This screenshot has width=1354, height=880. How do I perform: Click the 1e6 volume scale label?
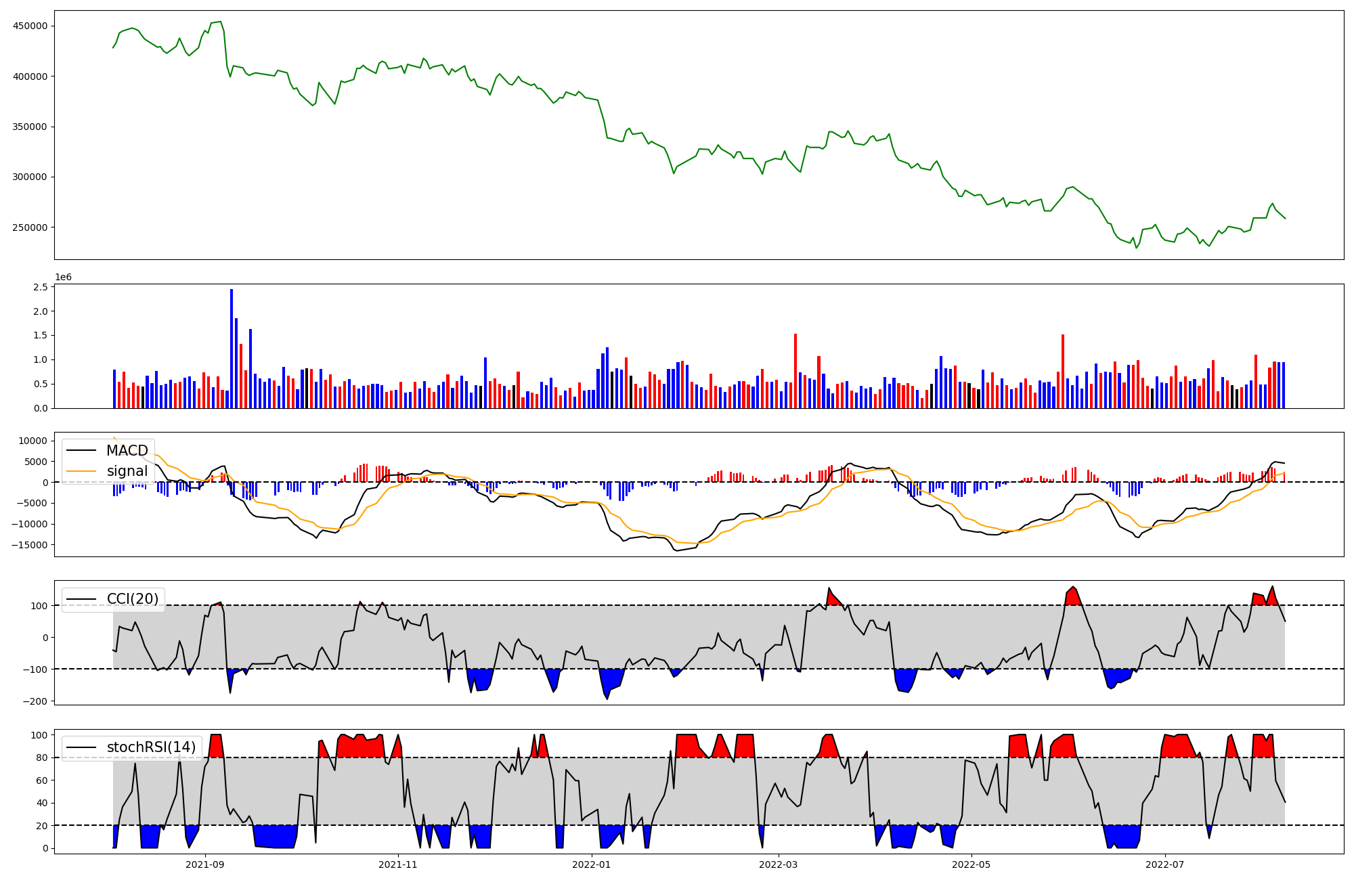coord(63,278)
